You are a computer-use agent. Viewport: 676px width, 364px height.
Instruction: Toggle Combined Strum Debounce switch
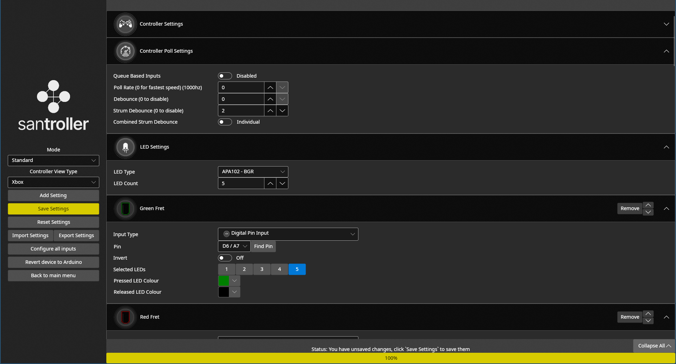pyautogui.click(x=225, y=122)
